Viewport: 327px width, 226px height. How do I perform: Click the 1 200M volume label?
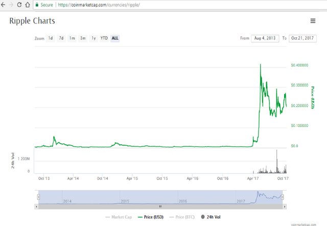tap(24, 159)
